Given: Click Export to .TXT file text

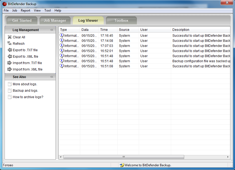Looking at the screenshot, I should (25, 50).
